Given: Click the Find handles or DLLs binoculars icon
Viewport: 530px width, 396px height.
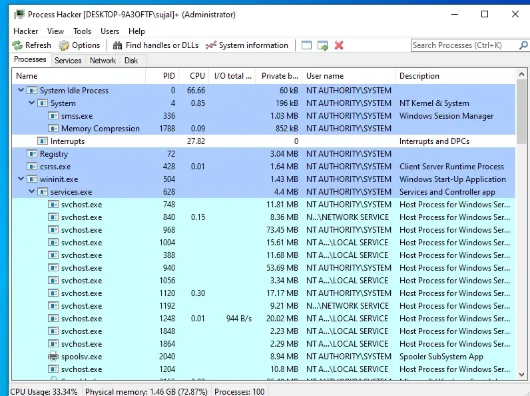Looking at the screenshot, I should 118,45.
